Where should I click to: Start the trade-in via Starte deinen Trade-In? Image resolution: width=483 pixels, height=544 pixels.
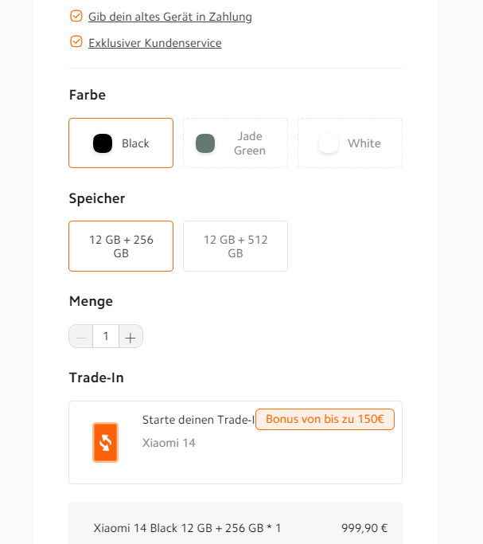click(198, 420)
